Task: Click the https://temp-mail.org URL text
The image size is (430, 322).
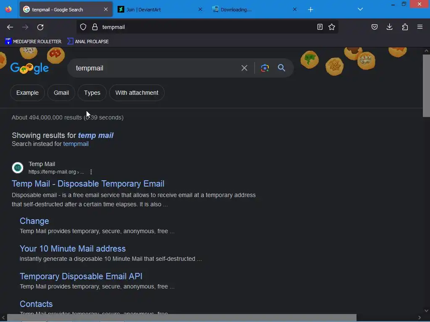Action: click(x=56, y=172)
